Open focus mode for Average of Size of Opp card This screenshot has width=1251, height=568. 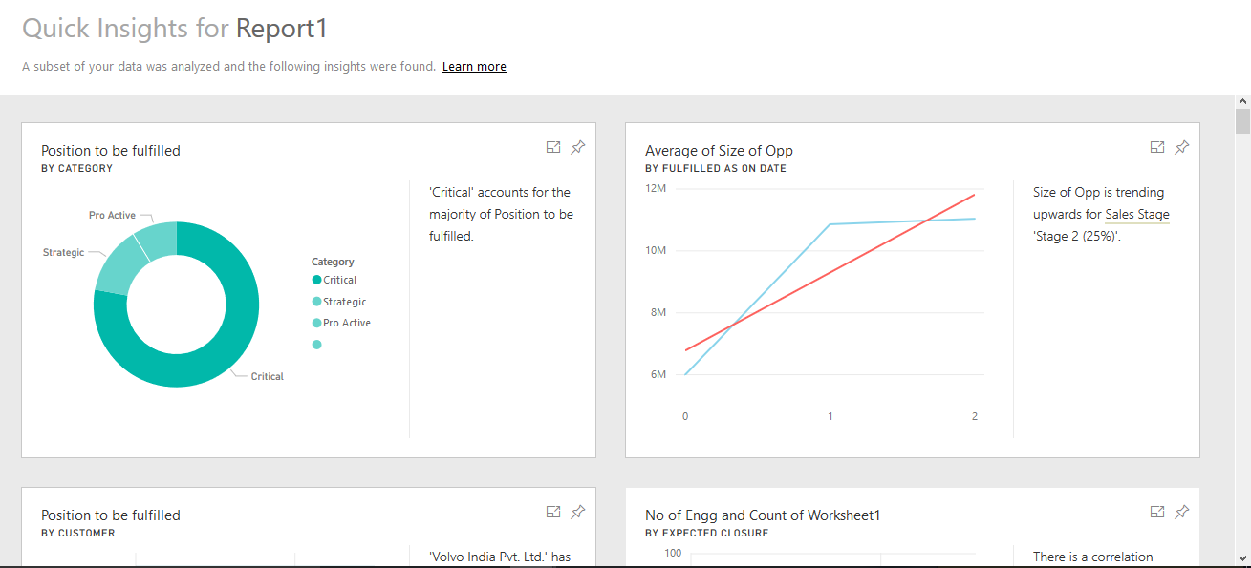pyautogui.click(x=1157, y=147)
